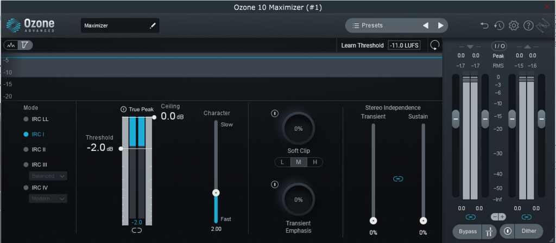This screenshot has height=243, width=556.
Task: Click the -11.0 LUFS target field
Action: click(404, 46)
